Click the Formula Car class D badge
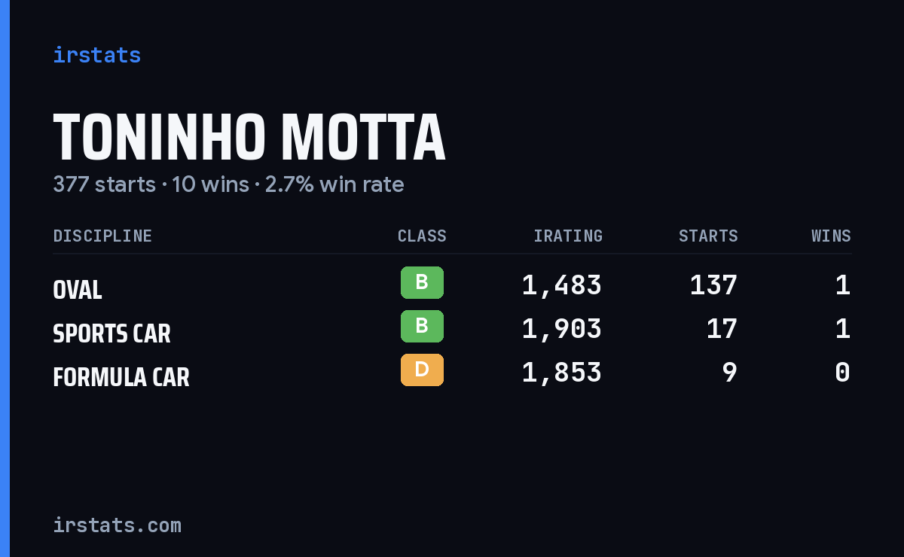Image resolution: width=904 pixels, height=557 pixels. click(422, 370)
